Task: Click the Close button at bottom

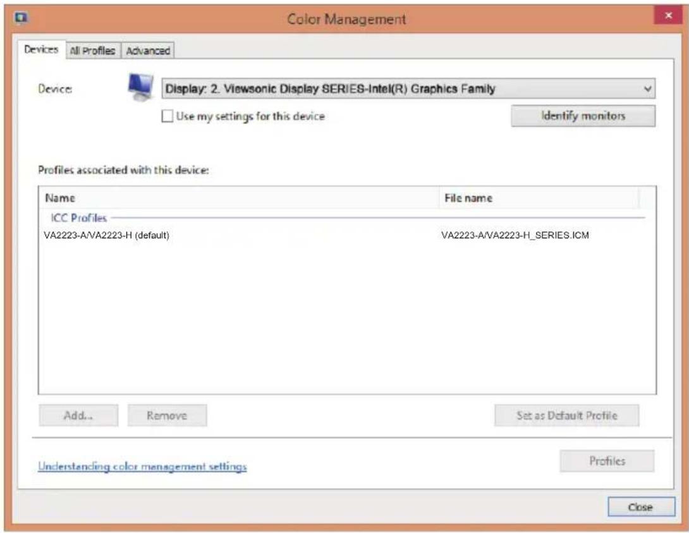Action: click(x=641, y=507)
